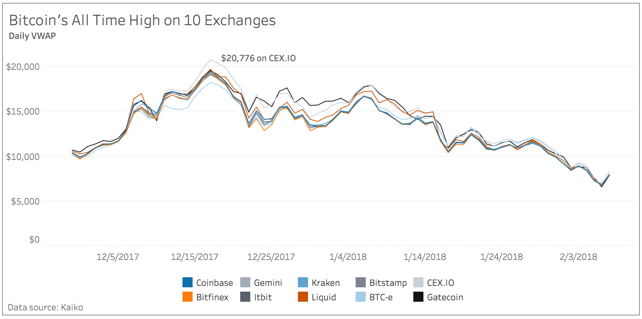642x319 pixels.
Task: Click the $20,000 y-axis label
Action: tap(23, 67)
